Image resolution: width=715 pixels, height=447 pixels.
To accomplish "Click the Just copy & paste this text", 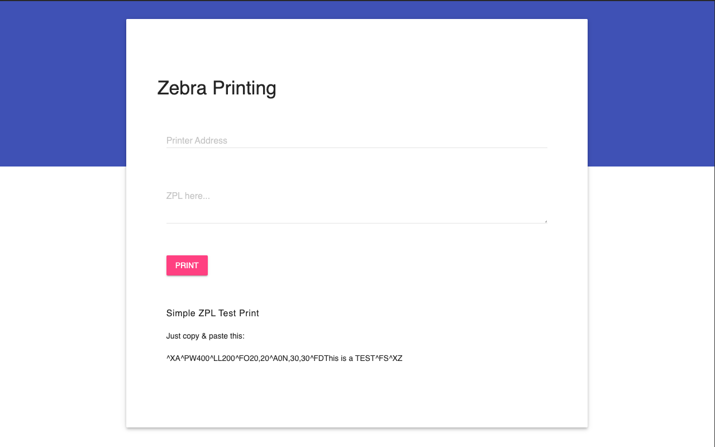I will pyautogui.click(x=205, y=336).
